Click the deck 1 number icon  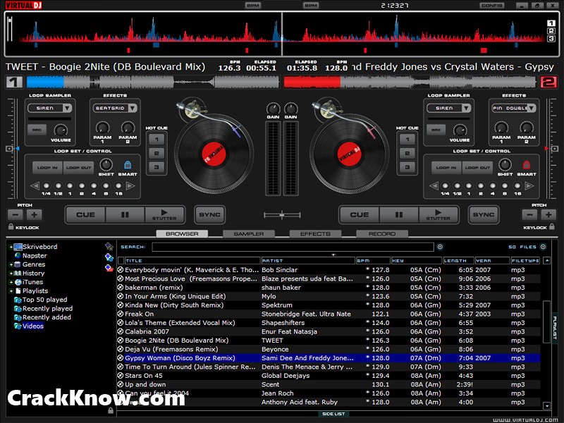pos(14,82)
